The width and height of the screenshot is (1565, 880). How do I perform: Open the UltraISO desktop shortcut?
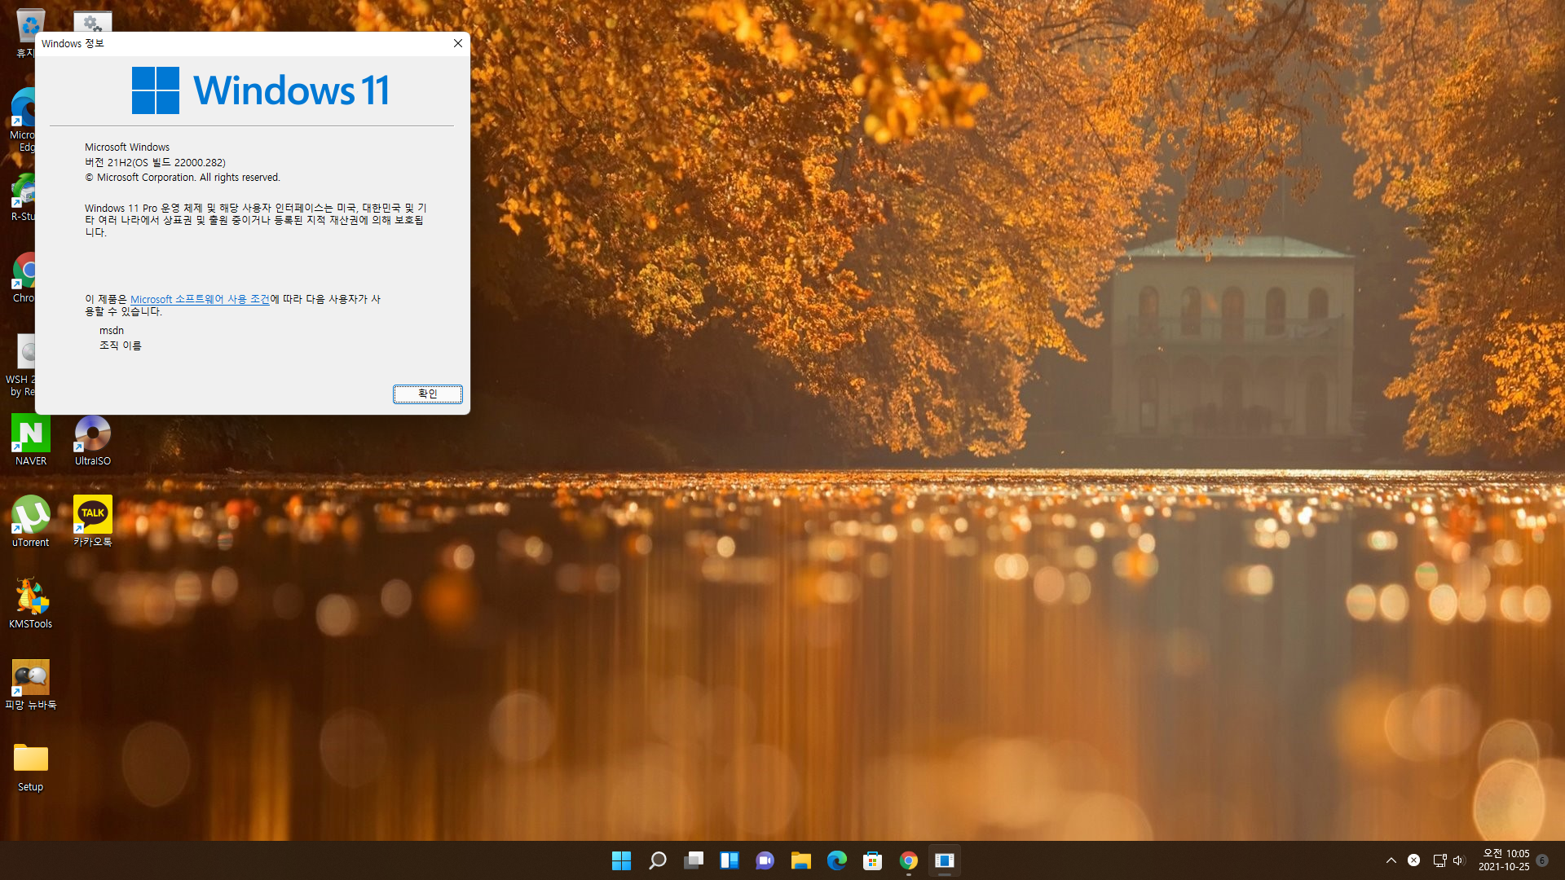click(93, 440)
